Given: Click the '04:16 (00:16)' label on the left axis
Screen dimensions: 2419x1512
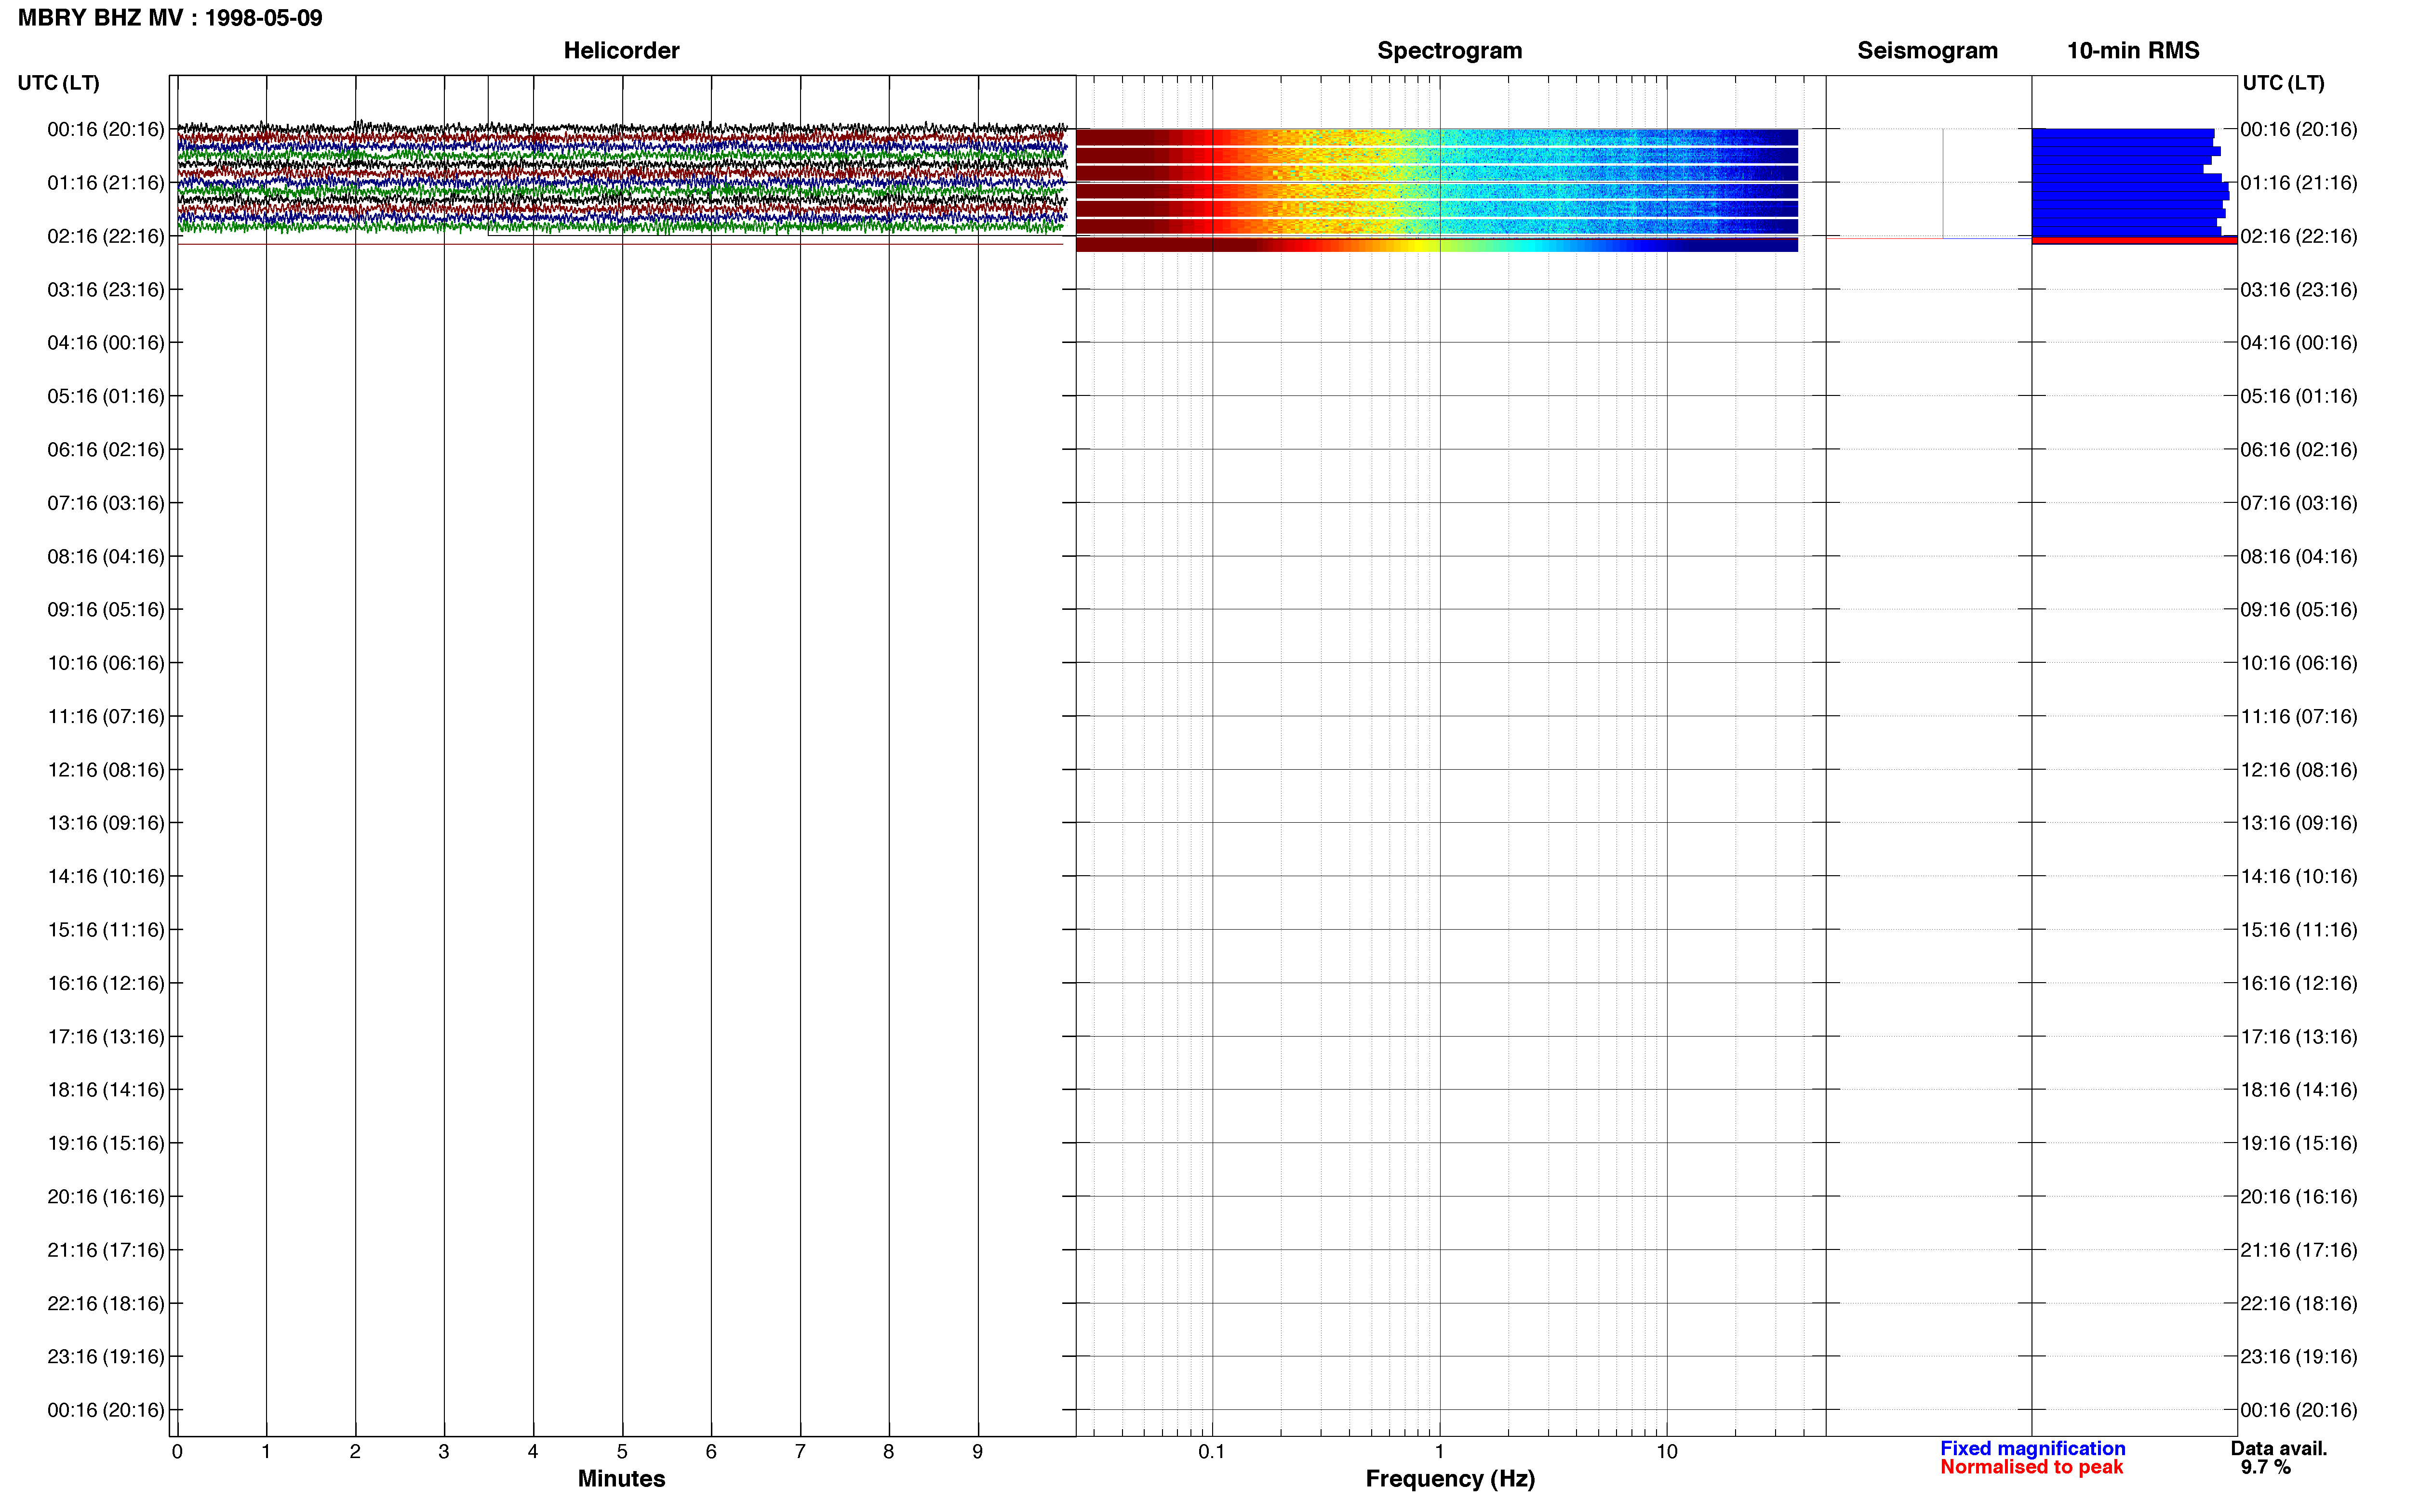Looking at the screenshot, I should click(x=106, y=342).
